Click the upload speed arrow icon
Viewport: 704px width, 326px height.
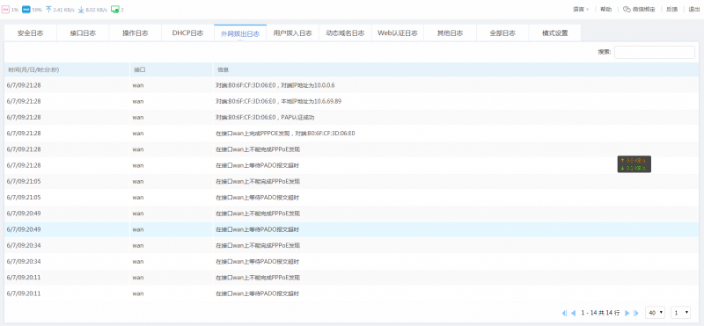48,10
